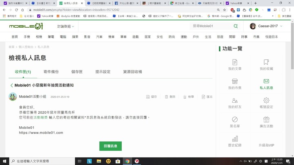Bookmark this page with star icon
This screenshot has height=165, width=294.
225,10
